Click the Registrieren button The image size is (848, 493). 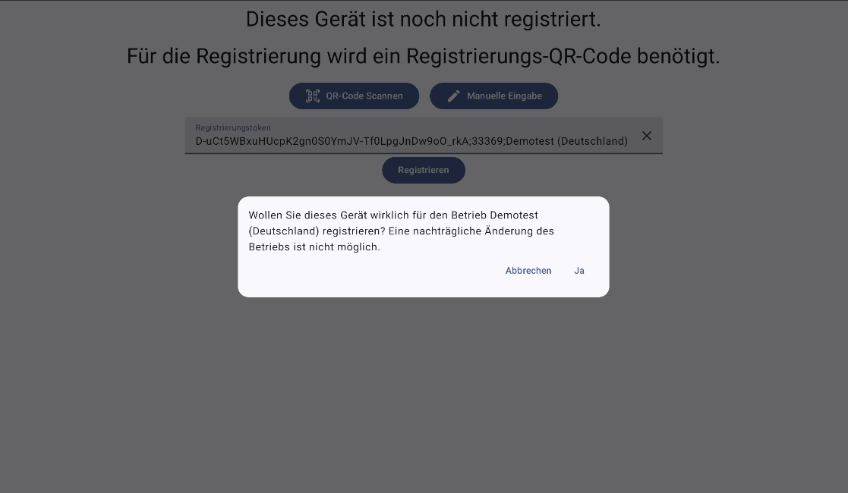click(424, 171)
